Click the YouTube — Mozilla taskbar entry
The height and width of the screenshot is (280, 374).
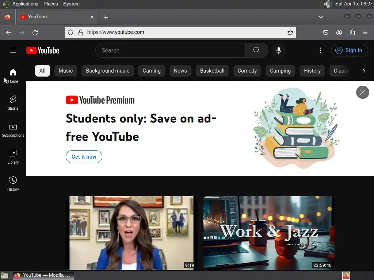(43, 275)
